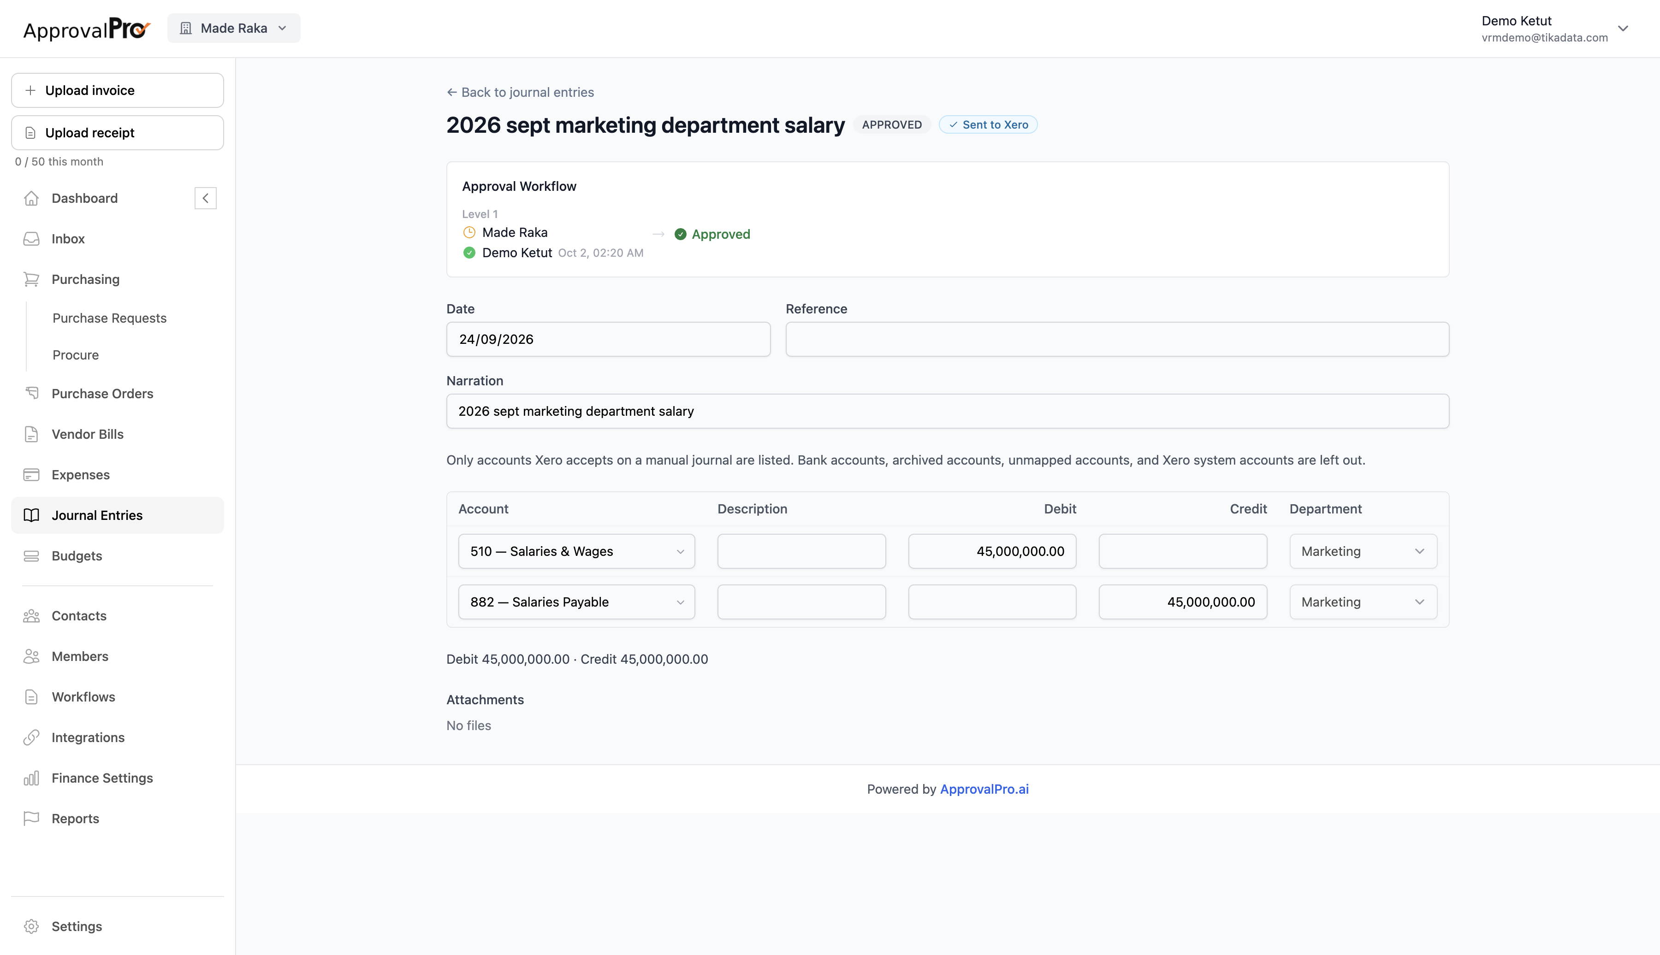Viewport: 1660px width, 955px height.
Task: Click the Vendor Bills document icon
Action: (31, 434)
